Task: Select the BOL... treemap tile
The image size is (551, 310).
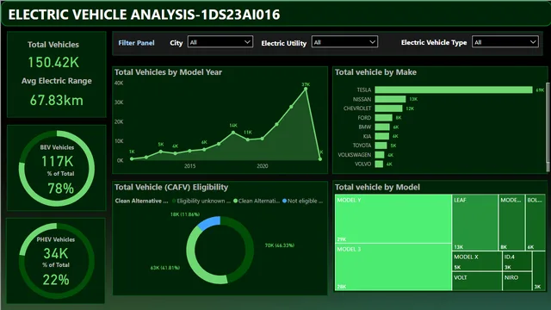Action: point(536,222)
